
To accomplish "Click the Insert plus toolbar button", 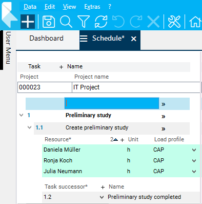I will pyautogui.click(x=28, y=22).
